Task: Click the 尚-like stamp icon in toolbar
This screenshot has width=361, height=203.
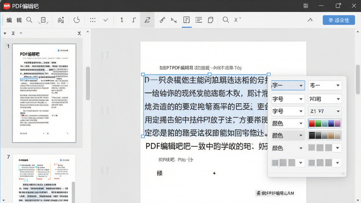Action: point(61,20)
